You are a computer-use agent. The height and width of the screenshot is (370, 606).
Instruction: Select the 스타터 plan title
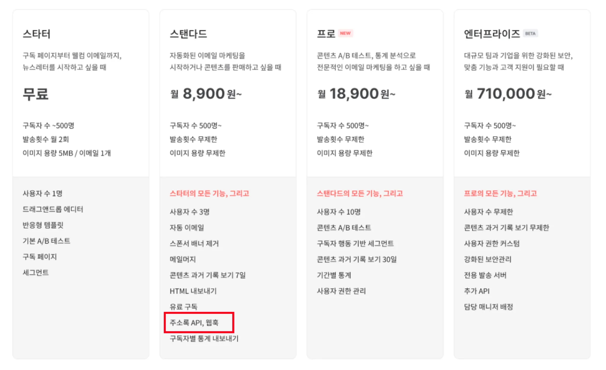tap(36, 34)
